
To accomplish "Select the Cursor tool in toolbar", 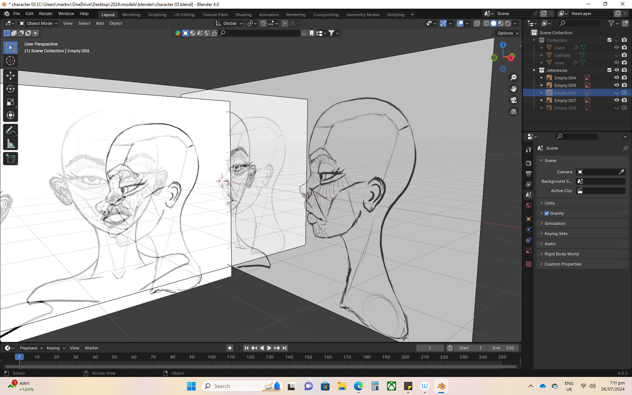I will [11, 61].
